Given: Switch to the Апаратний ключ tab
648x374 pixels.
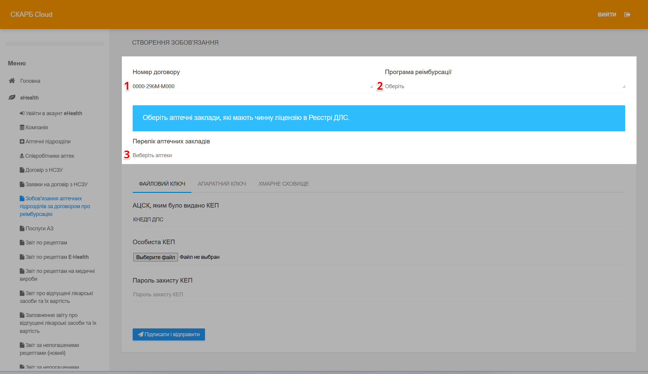Looking at the screenshot, I should [222, 184].
